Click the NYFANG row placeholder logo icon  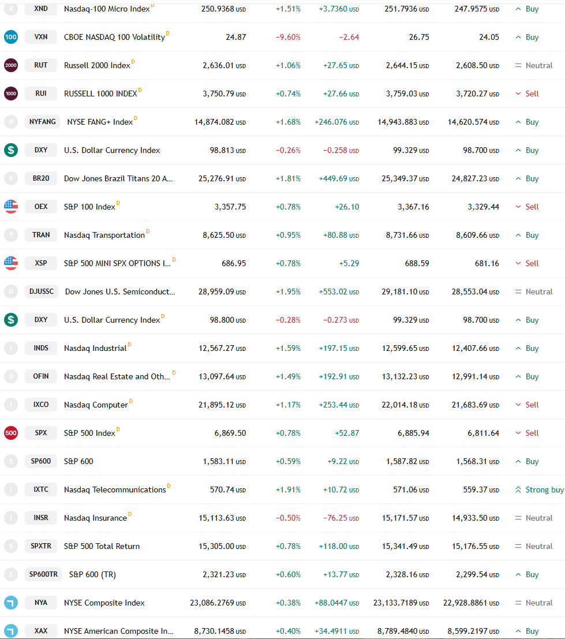[11, 122]
